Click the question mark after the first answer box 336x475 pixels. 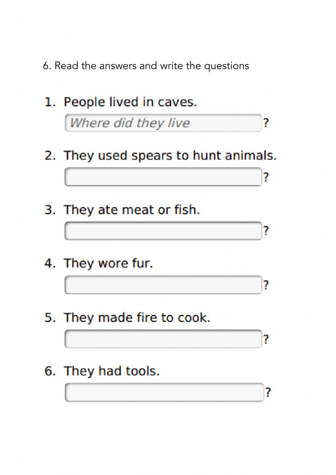tap(266, 123)
